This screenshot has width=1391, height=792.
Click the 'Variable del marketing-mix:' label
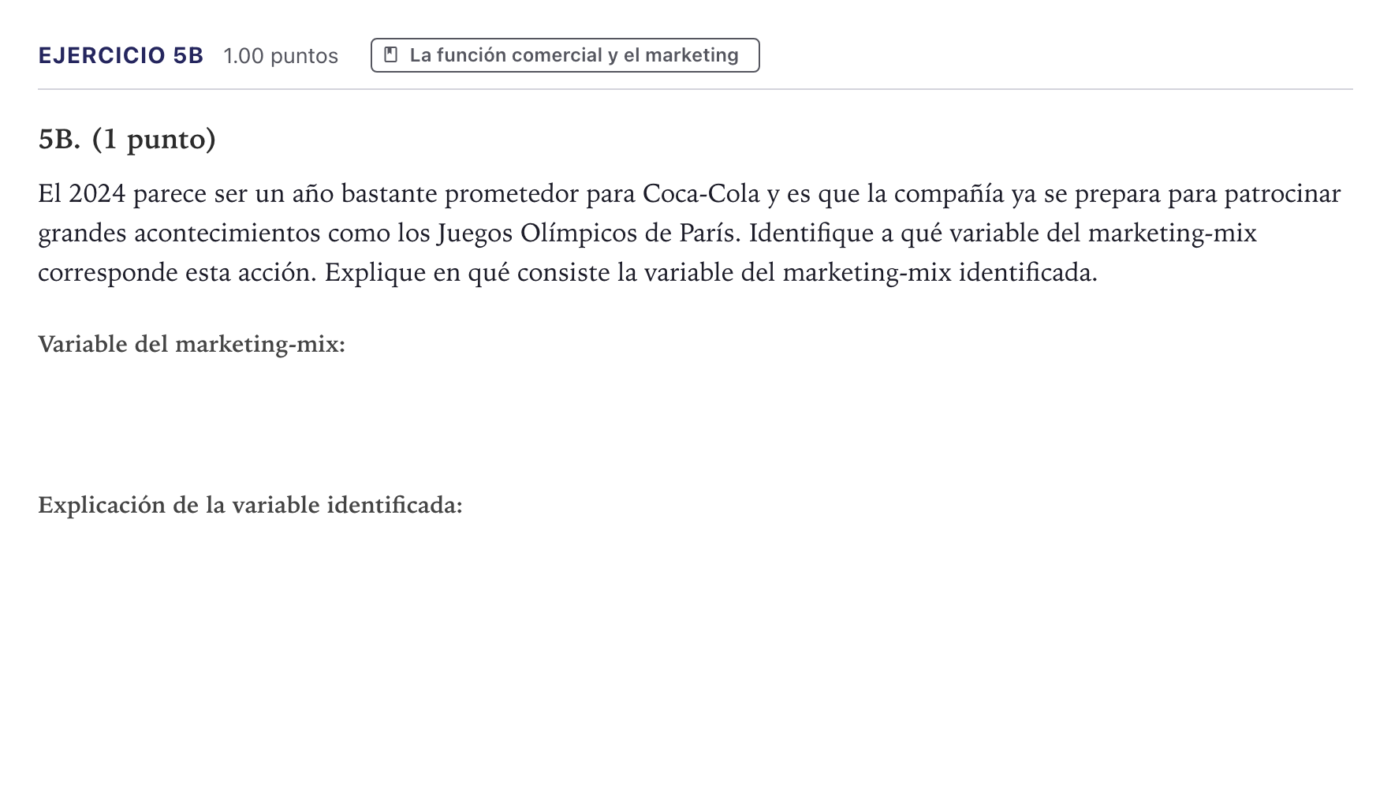pos(192,344)
